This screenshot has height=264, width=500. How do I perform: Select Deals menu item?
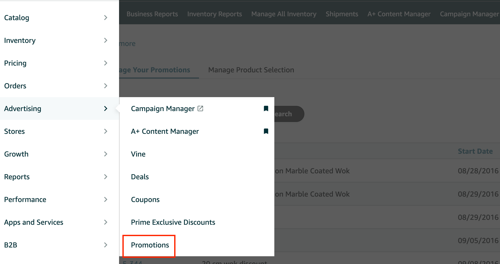(140, 177)
